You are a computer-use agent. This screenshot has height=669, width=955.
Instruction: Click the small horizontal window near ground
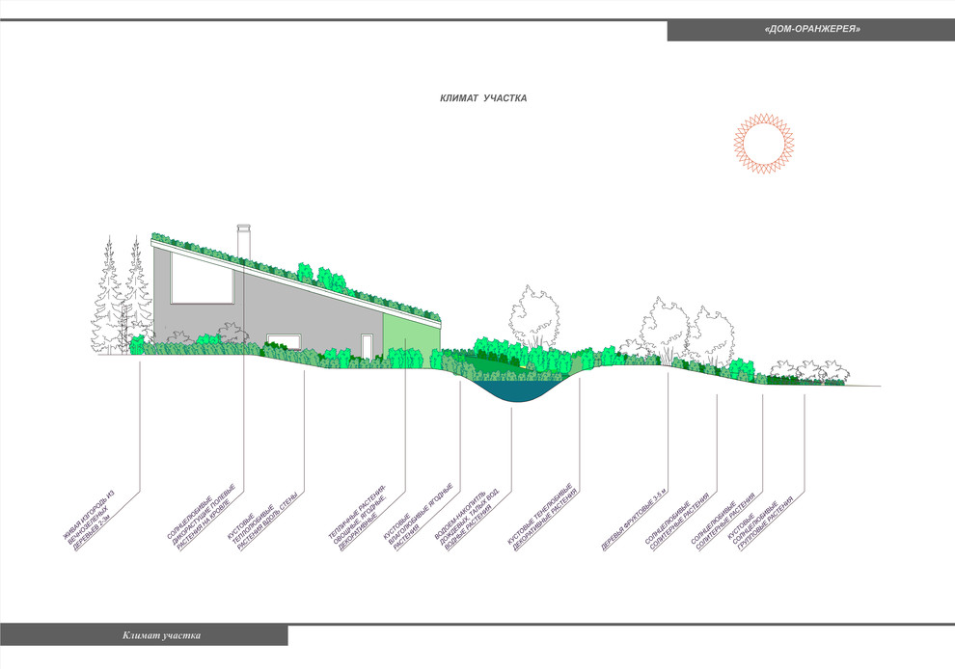(284, 341)
